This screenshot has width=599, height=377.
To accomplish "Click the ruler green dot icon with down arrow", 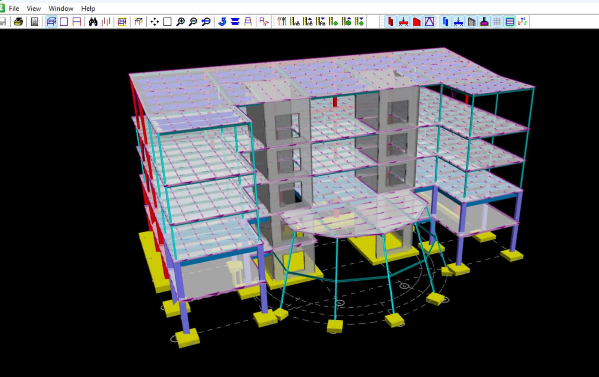I will (x=359, y=22).
